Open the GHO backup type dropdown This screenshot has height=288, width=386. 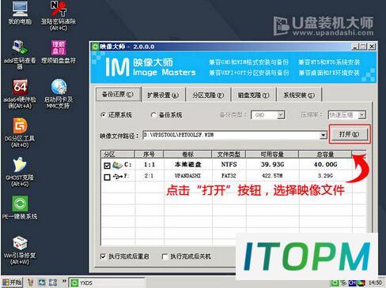[281, 115]
